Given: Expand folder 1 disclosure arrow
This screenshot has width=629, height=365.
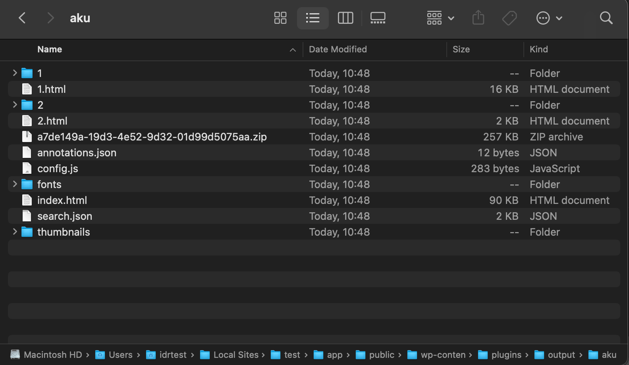Looking at the screenshot, I should pos(15,73).
